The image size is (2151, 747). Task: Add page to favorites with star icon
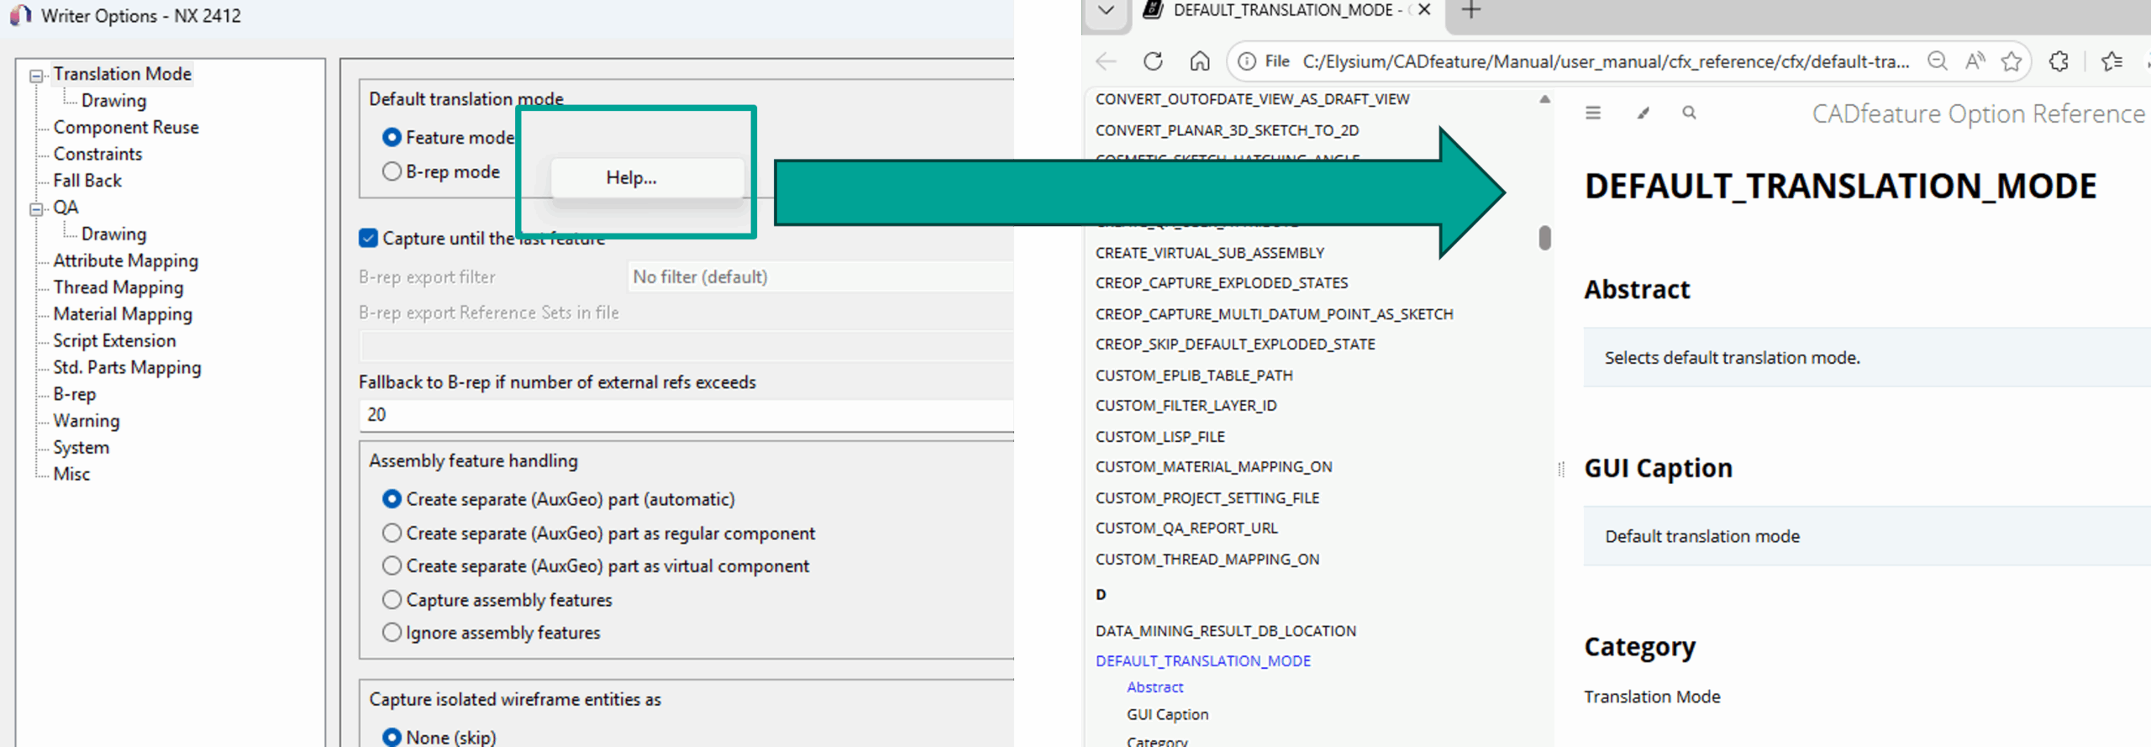click(2011, 61)
